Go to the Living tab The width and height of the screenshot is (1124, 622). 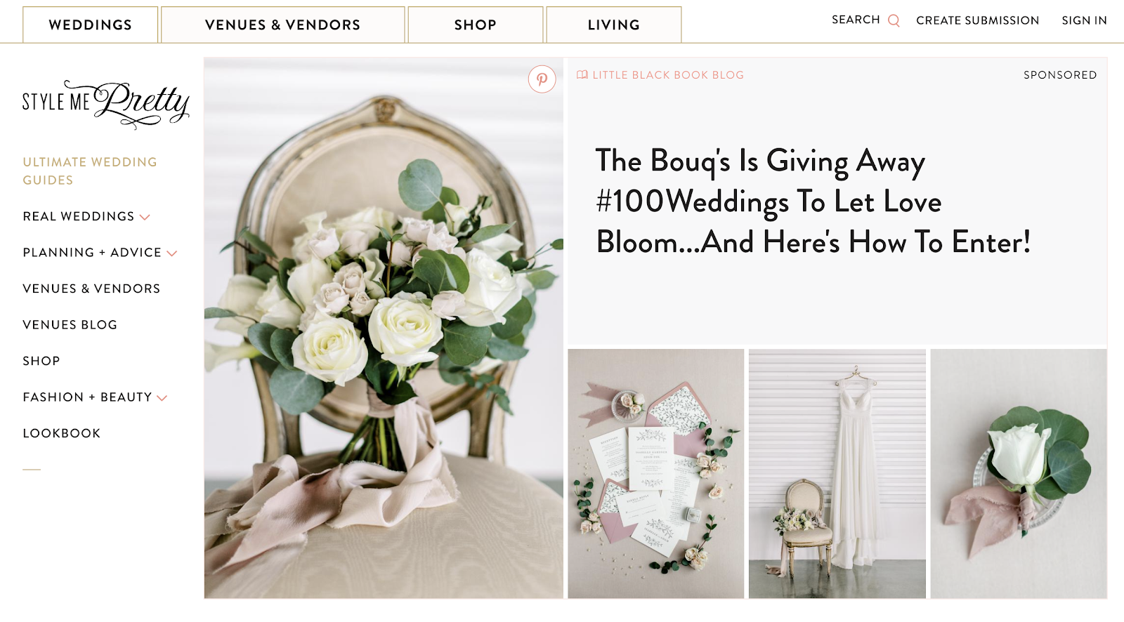pos(613,25)
